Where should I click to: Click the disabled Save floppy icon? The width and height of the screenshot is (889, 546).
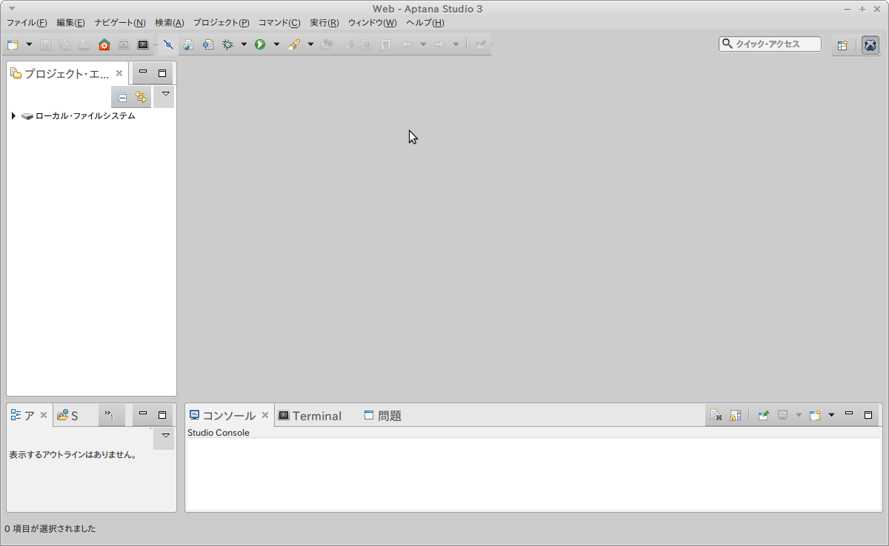[x=46, y=44]
